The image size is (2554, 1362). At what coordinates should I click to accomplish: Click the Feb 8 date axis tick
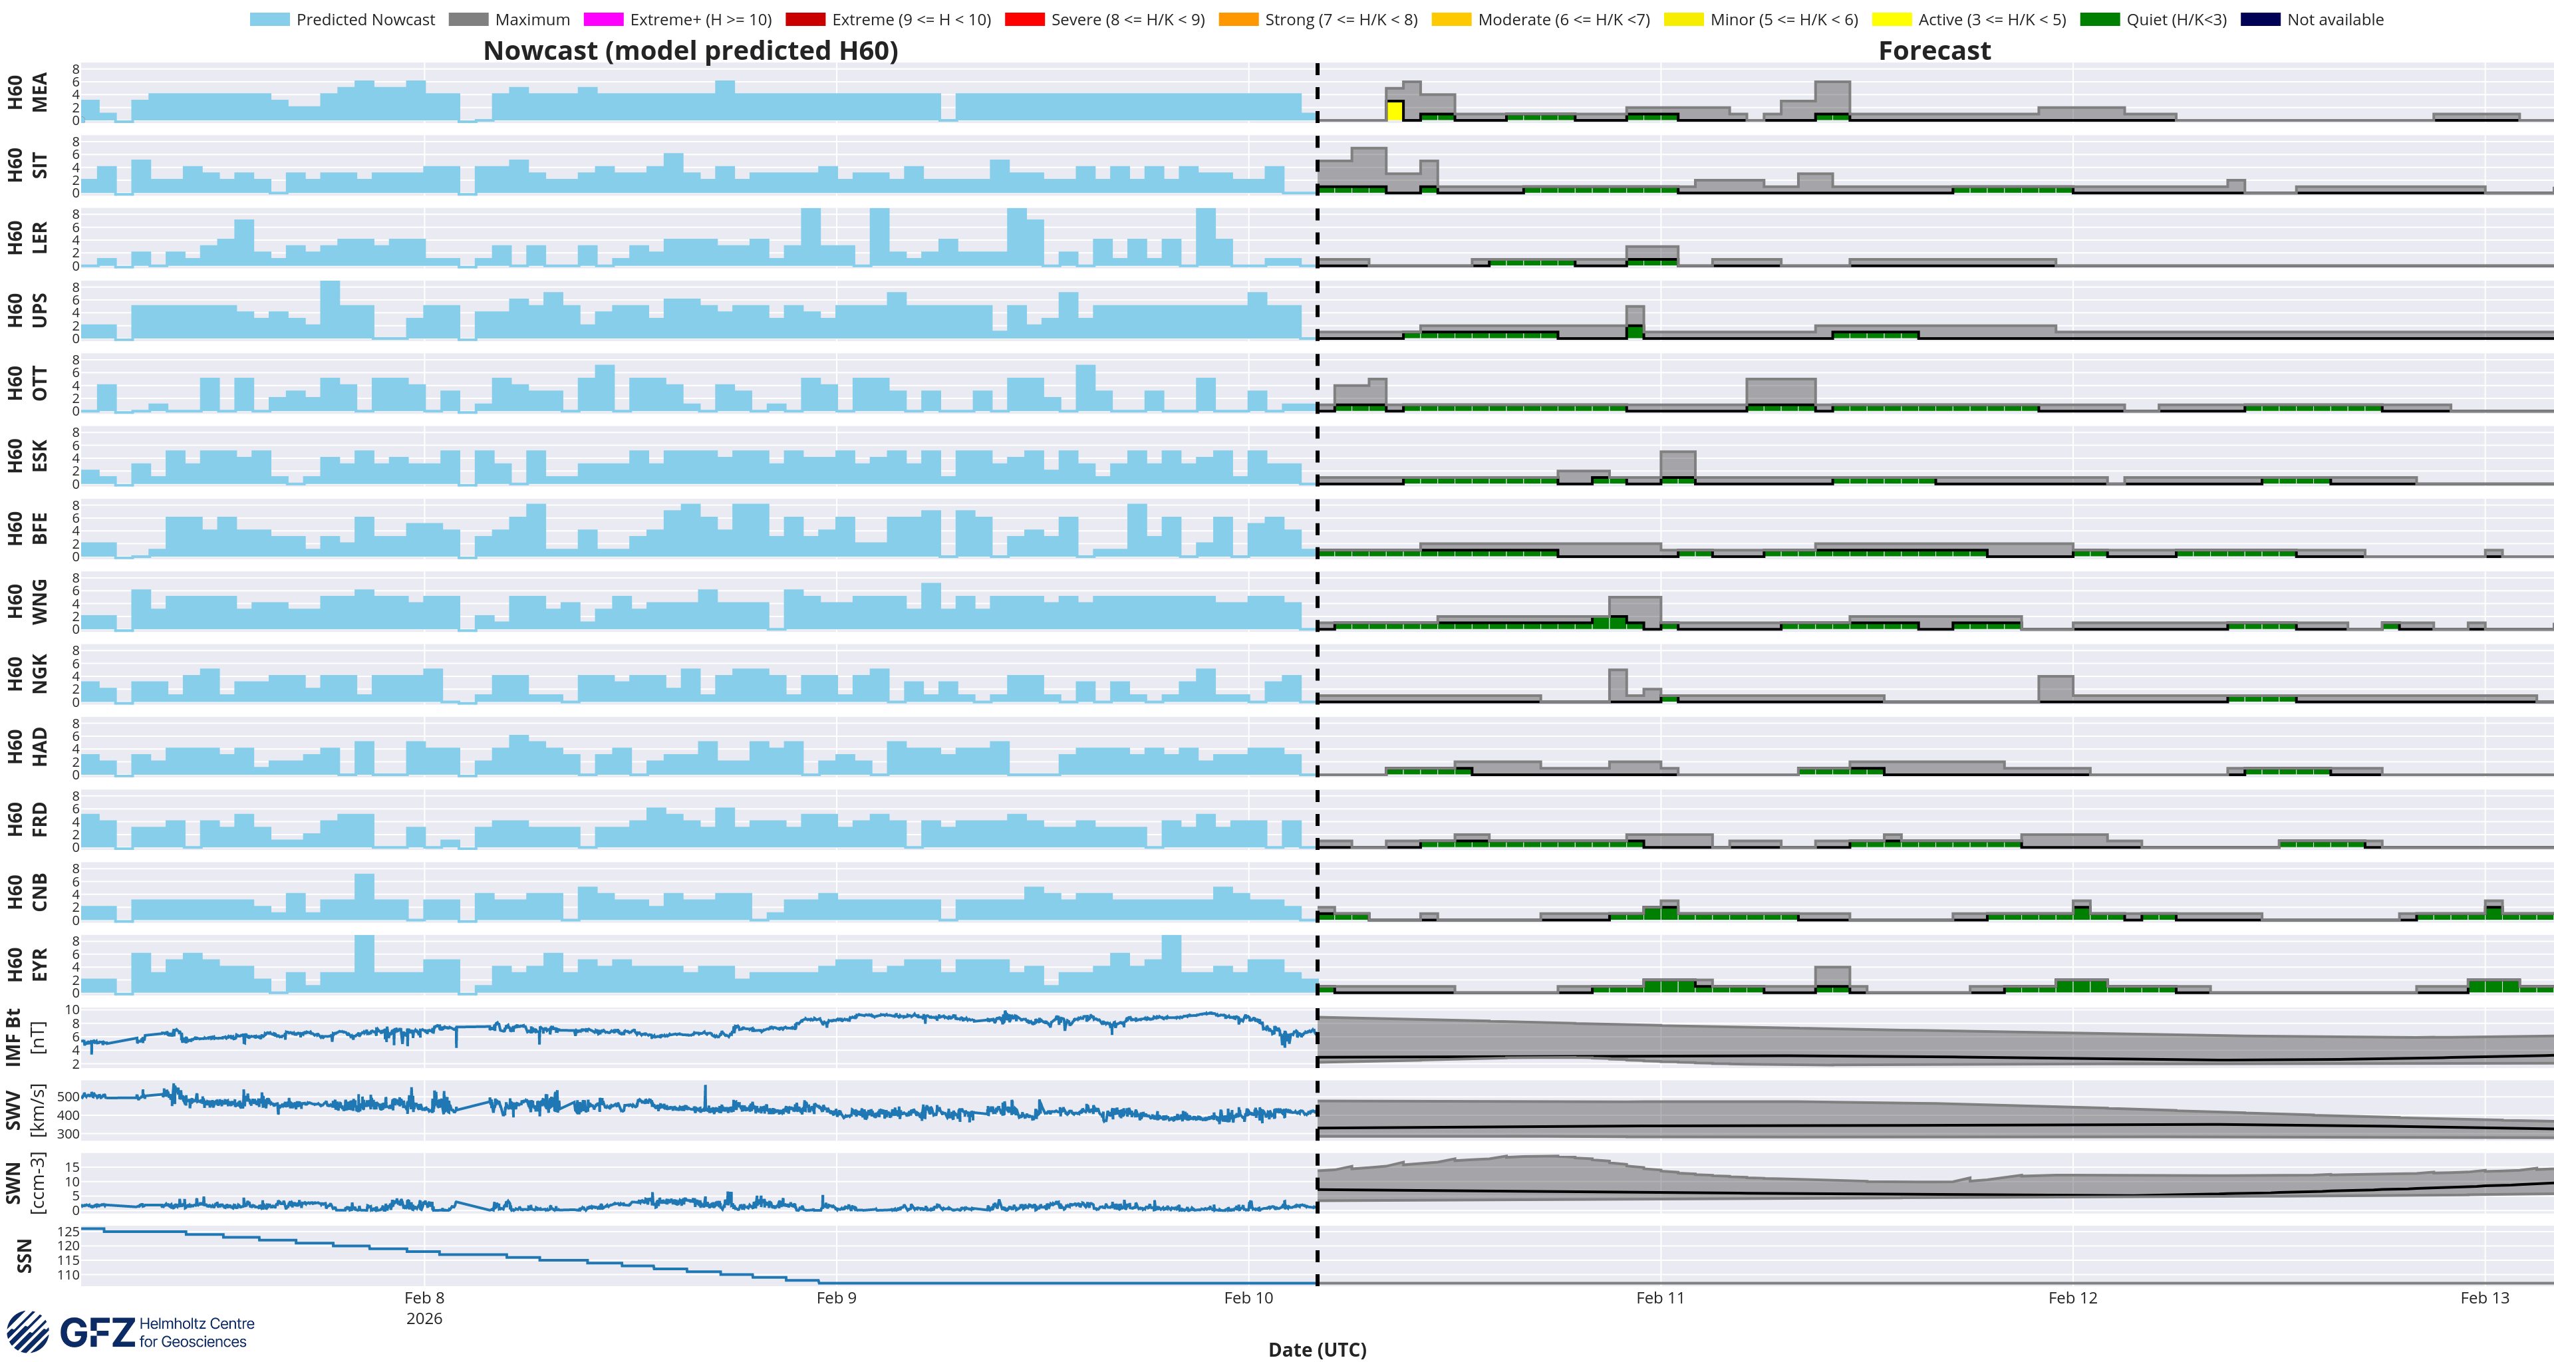tap(424, 1297)
